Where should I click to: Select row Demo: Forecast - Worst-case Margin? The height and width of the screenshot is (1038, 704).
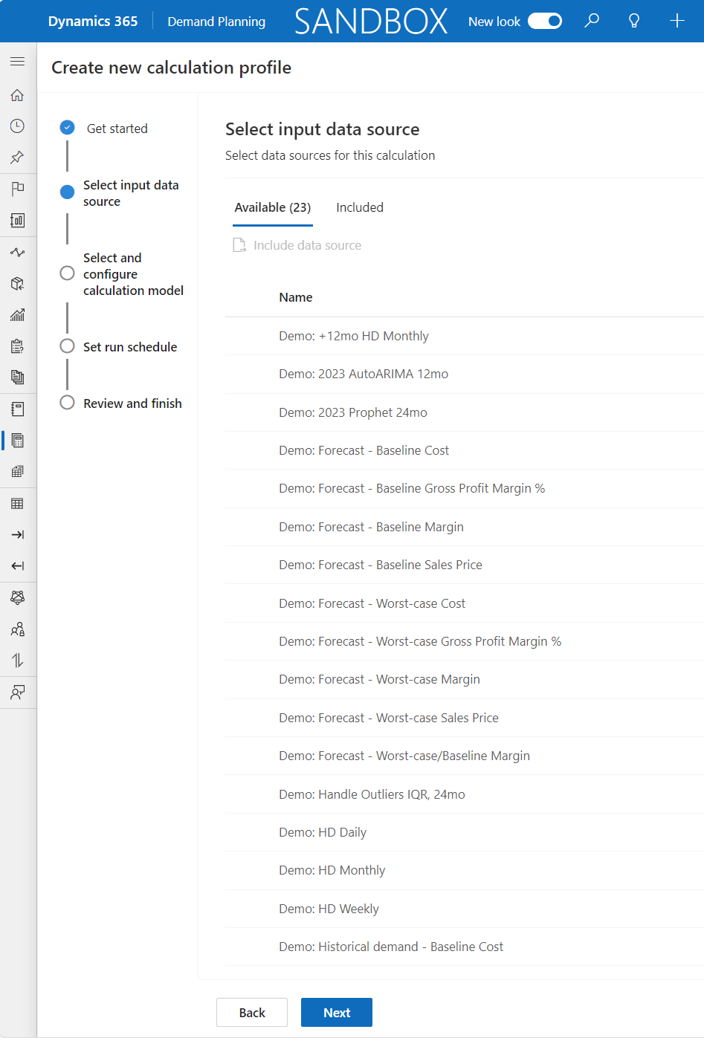[465, 679]
